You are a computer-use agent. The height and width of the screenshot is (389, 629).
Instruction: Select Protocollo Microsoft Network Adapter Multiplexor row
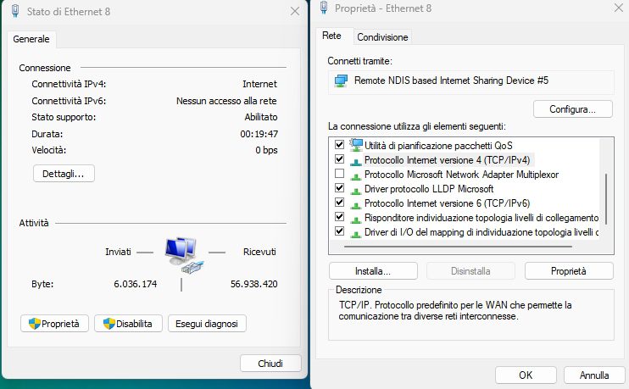pyautogui.click(x=461, y=175)
